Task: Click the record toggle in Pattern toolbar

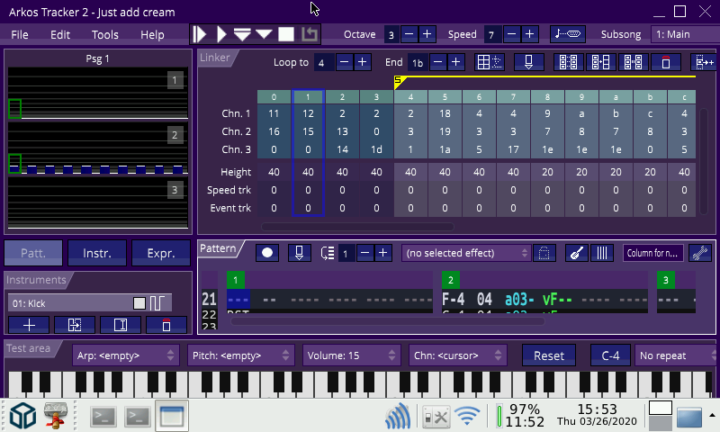Action: coord(267,253)
